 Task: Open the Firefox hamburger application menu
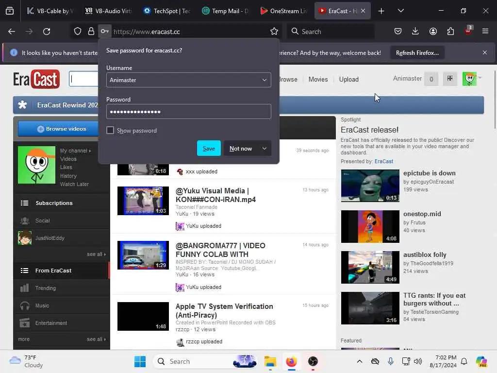pyautogui.click(x=485, y=32)
